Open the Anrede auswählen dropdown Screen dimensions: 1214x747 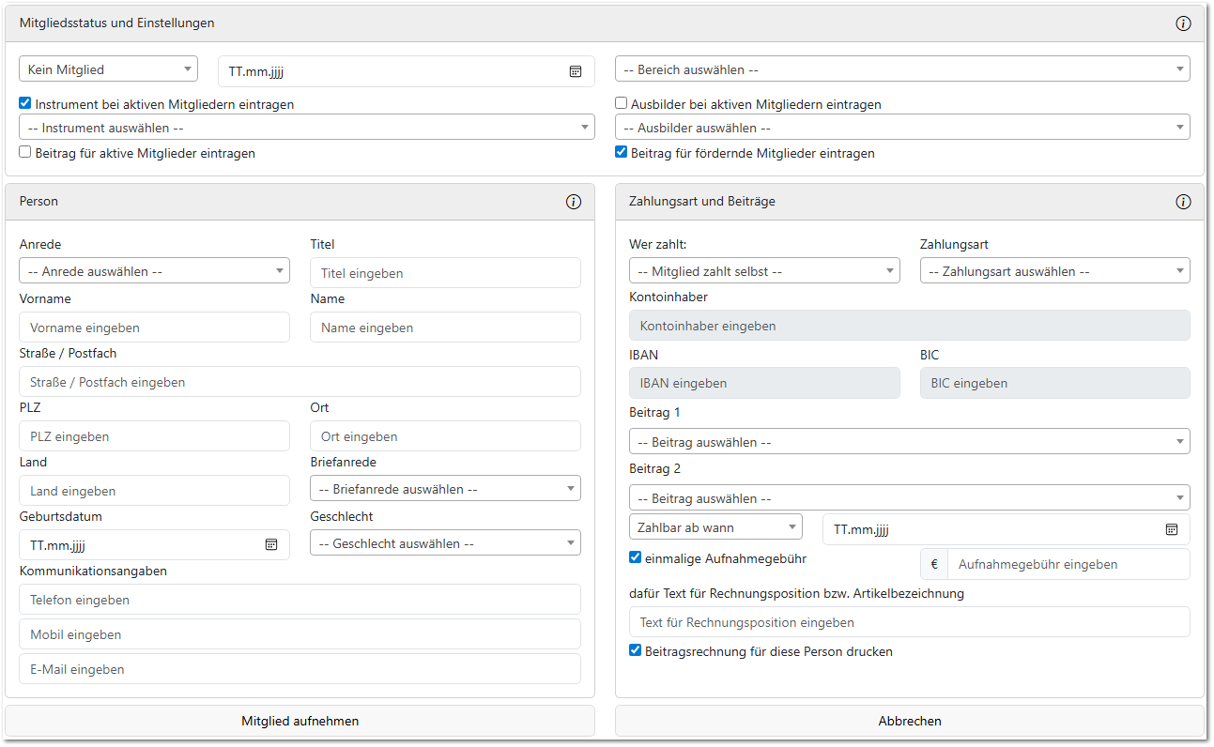[154, 271]
